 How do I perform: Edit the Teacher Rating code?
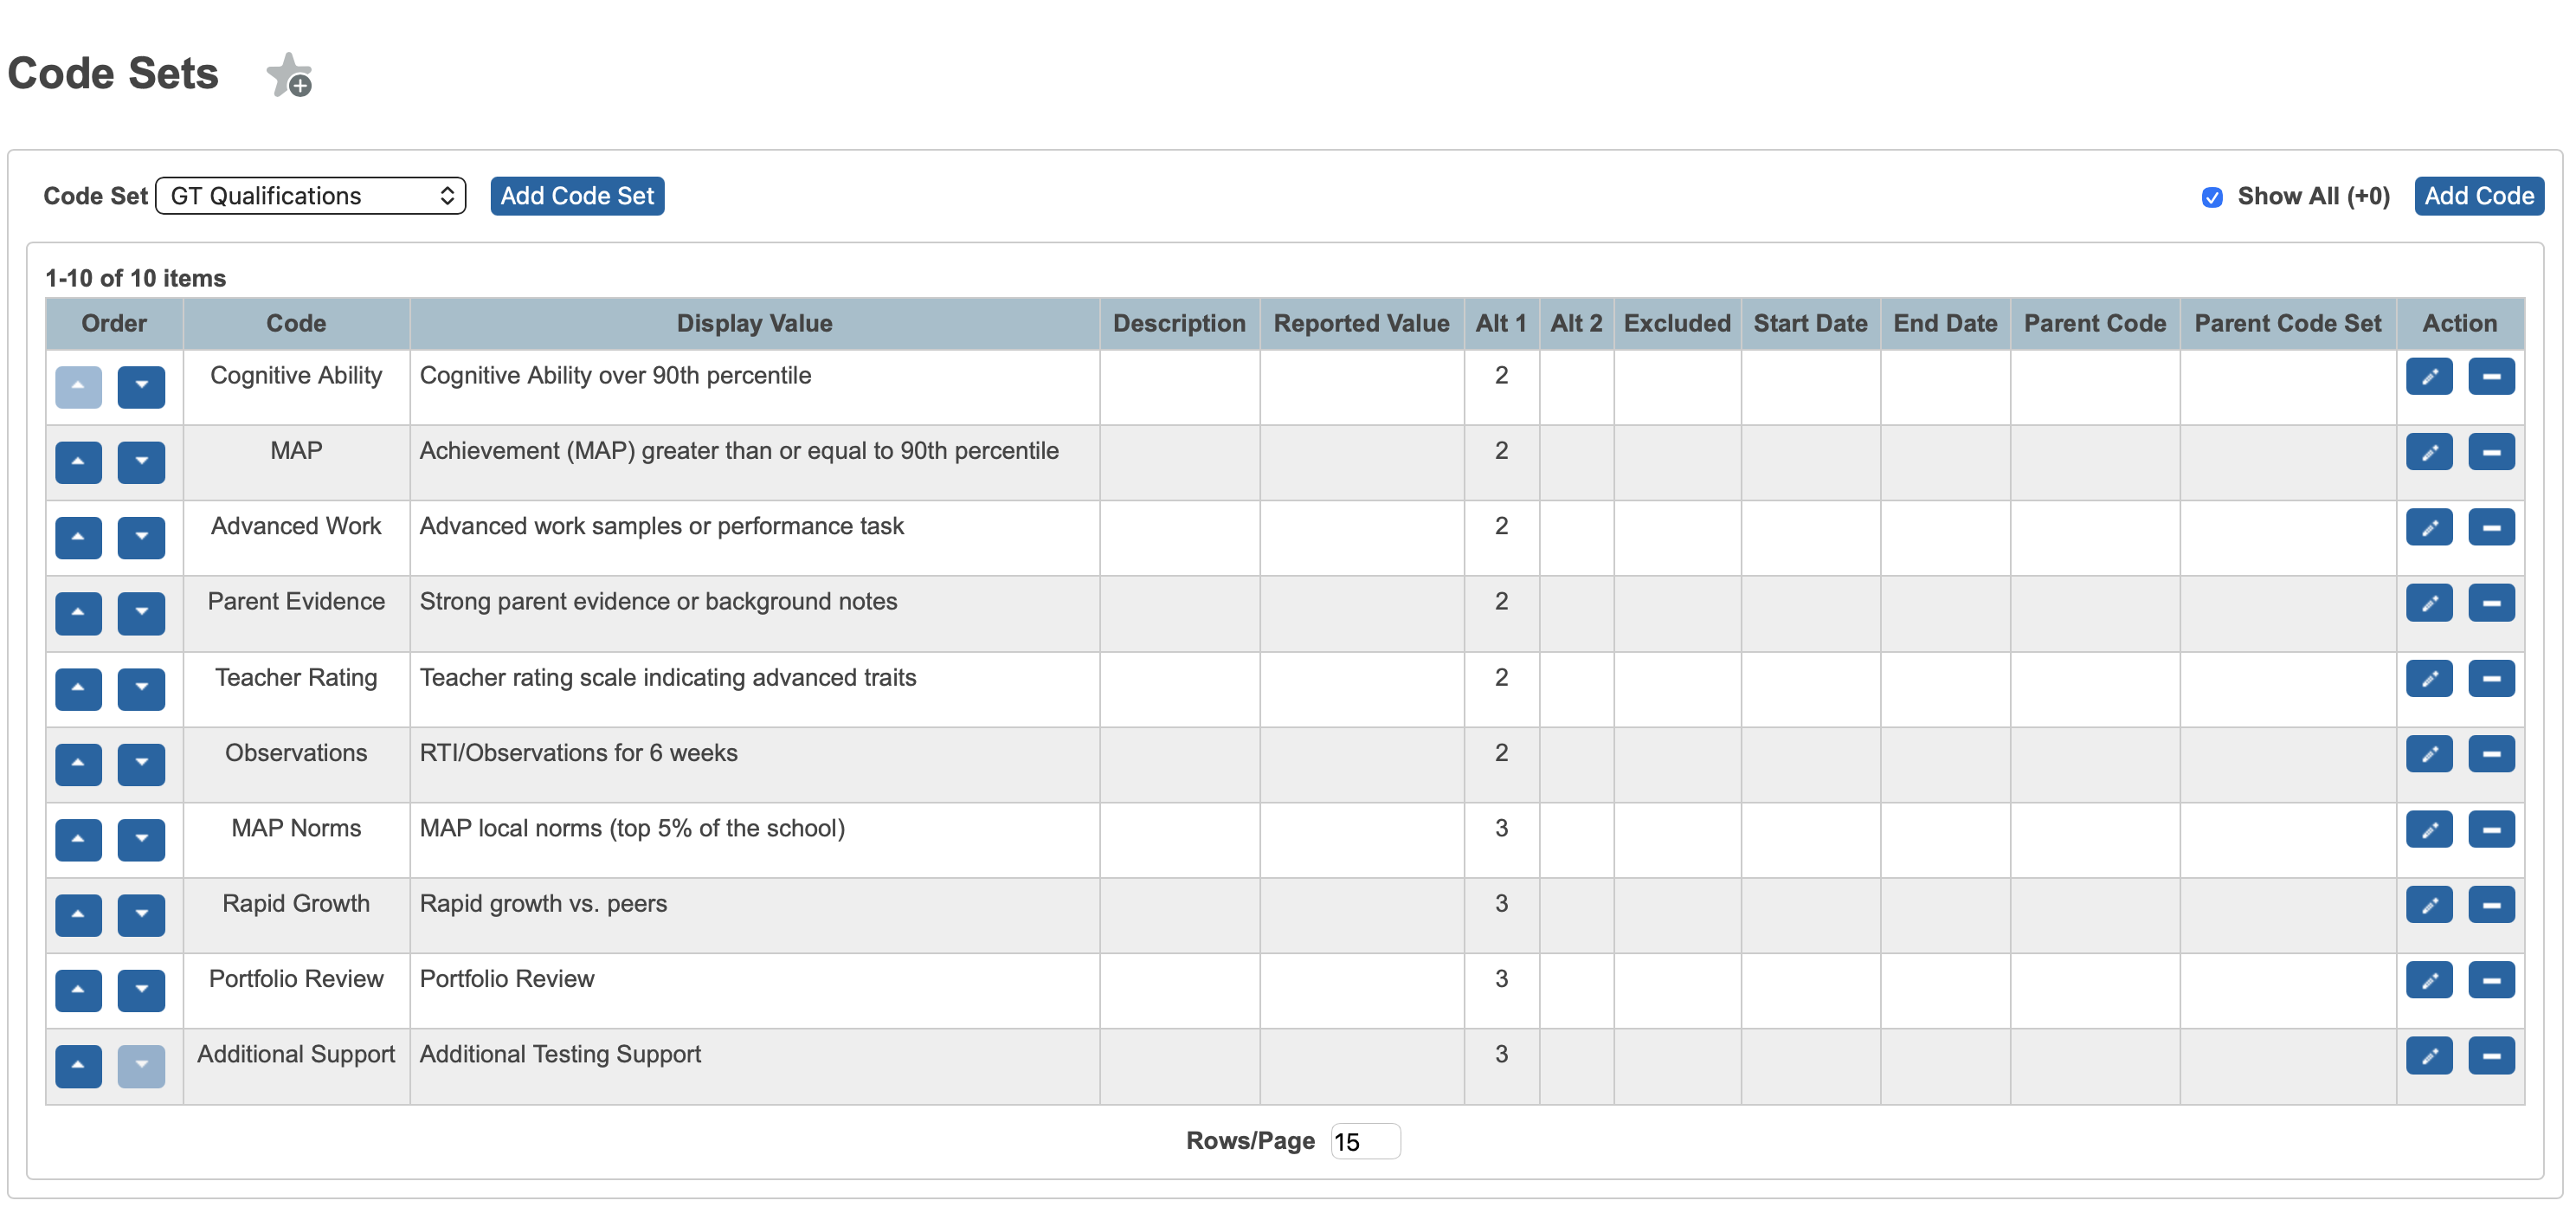(x=2429, y=679)
